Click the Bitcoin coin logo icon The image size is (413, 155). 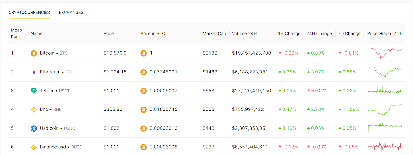(x=34, y=53)
